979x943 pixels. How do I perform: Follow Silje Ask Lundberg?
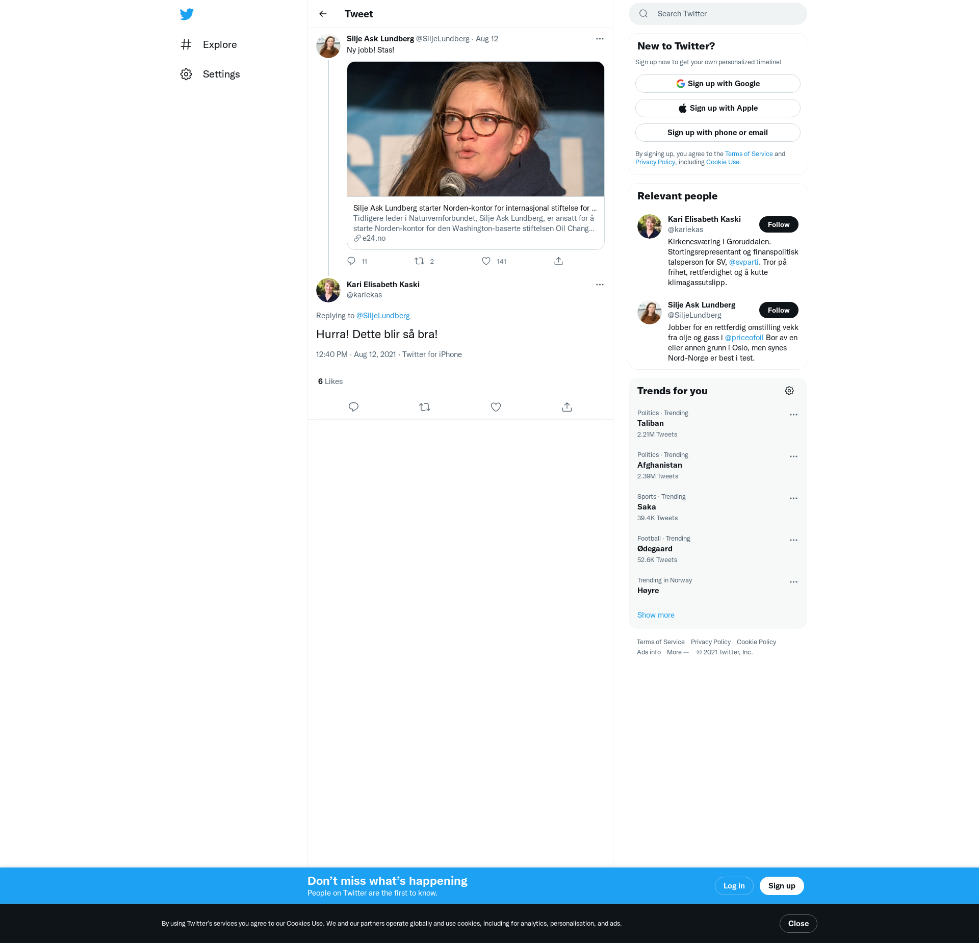point(778,310)
